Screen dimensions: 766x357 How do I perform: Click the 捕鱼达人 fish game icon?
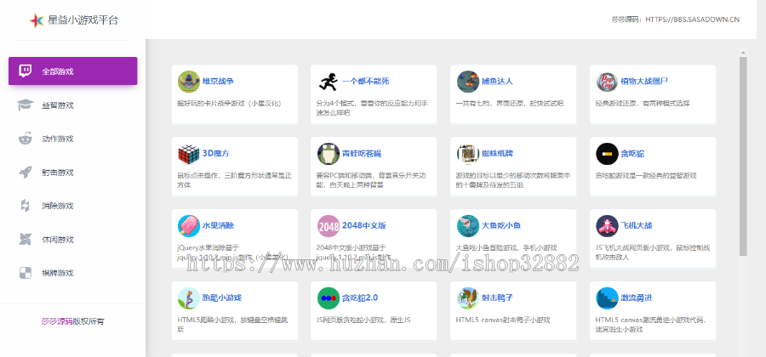click(x=468, y=82)
